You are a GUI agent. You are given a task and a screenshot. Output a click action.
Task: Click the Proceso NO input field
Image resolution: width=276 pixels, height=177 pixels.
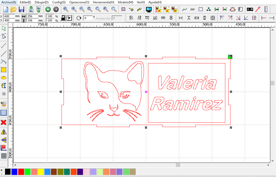117,18
